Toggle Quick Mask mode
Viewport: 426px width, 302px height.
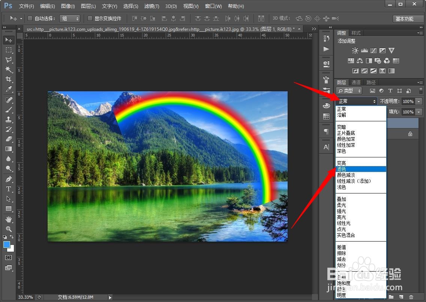(8, 257)
